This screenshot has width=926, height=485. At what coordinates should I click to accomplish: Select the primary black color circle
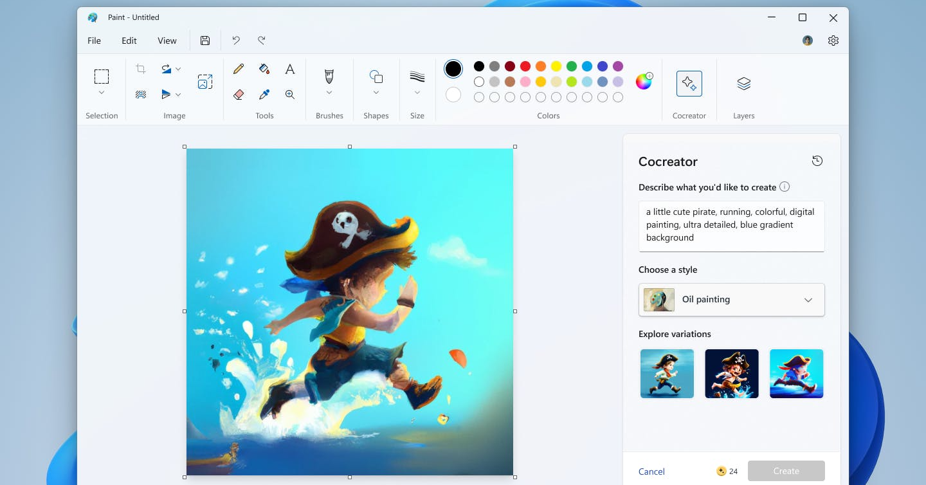453,69
